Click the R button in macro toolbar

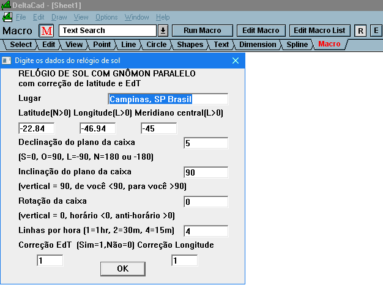pyautogui.click(x=360, y=31)
